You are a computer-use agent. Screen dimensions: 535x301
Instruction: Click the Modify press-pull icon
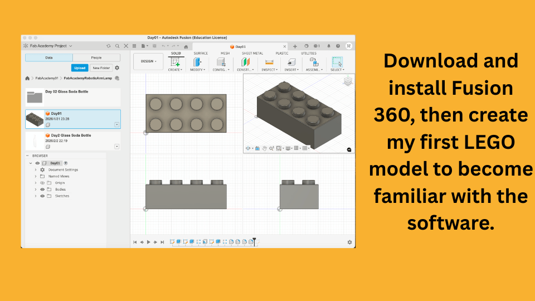[197, 62]
